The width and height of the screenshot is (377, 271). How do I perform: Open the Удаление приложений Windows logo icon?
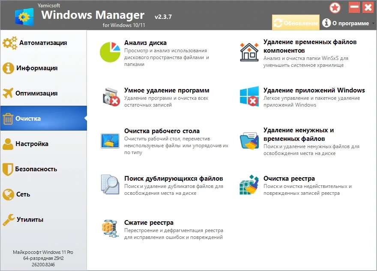pos(249,96)
